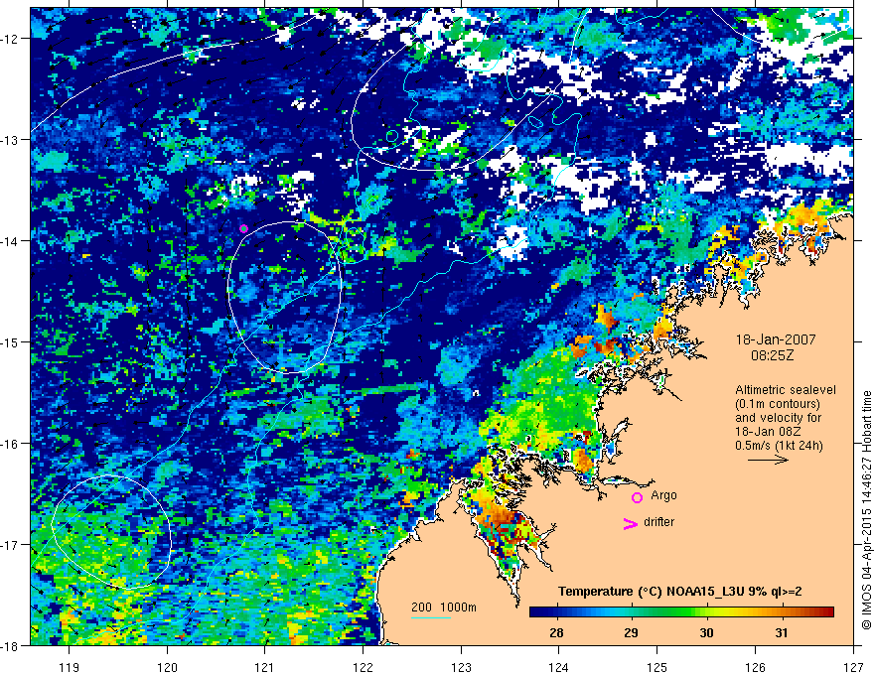874x675 pixels.
Task: Click the colorbar tick label 29
Action: (631, 632)
